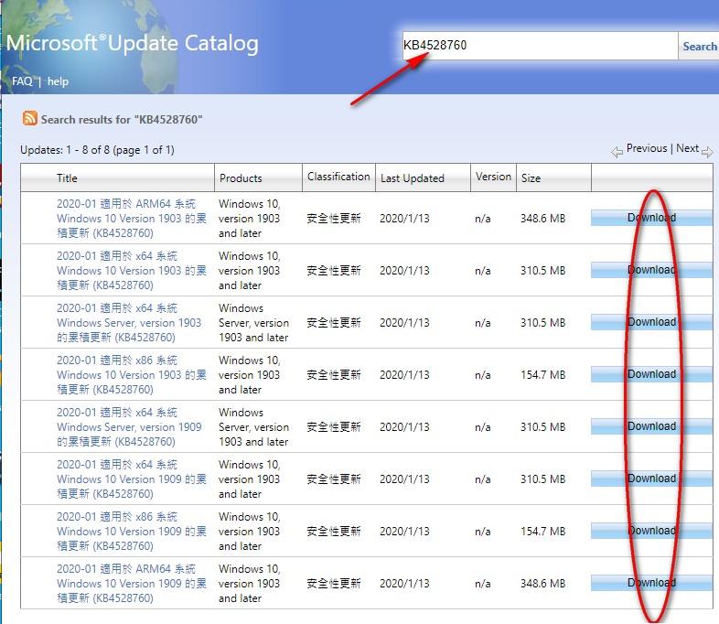Screen dimensions: 719x624
Task: Sort results by the Size column
Action: pos(531,178)
